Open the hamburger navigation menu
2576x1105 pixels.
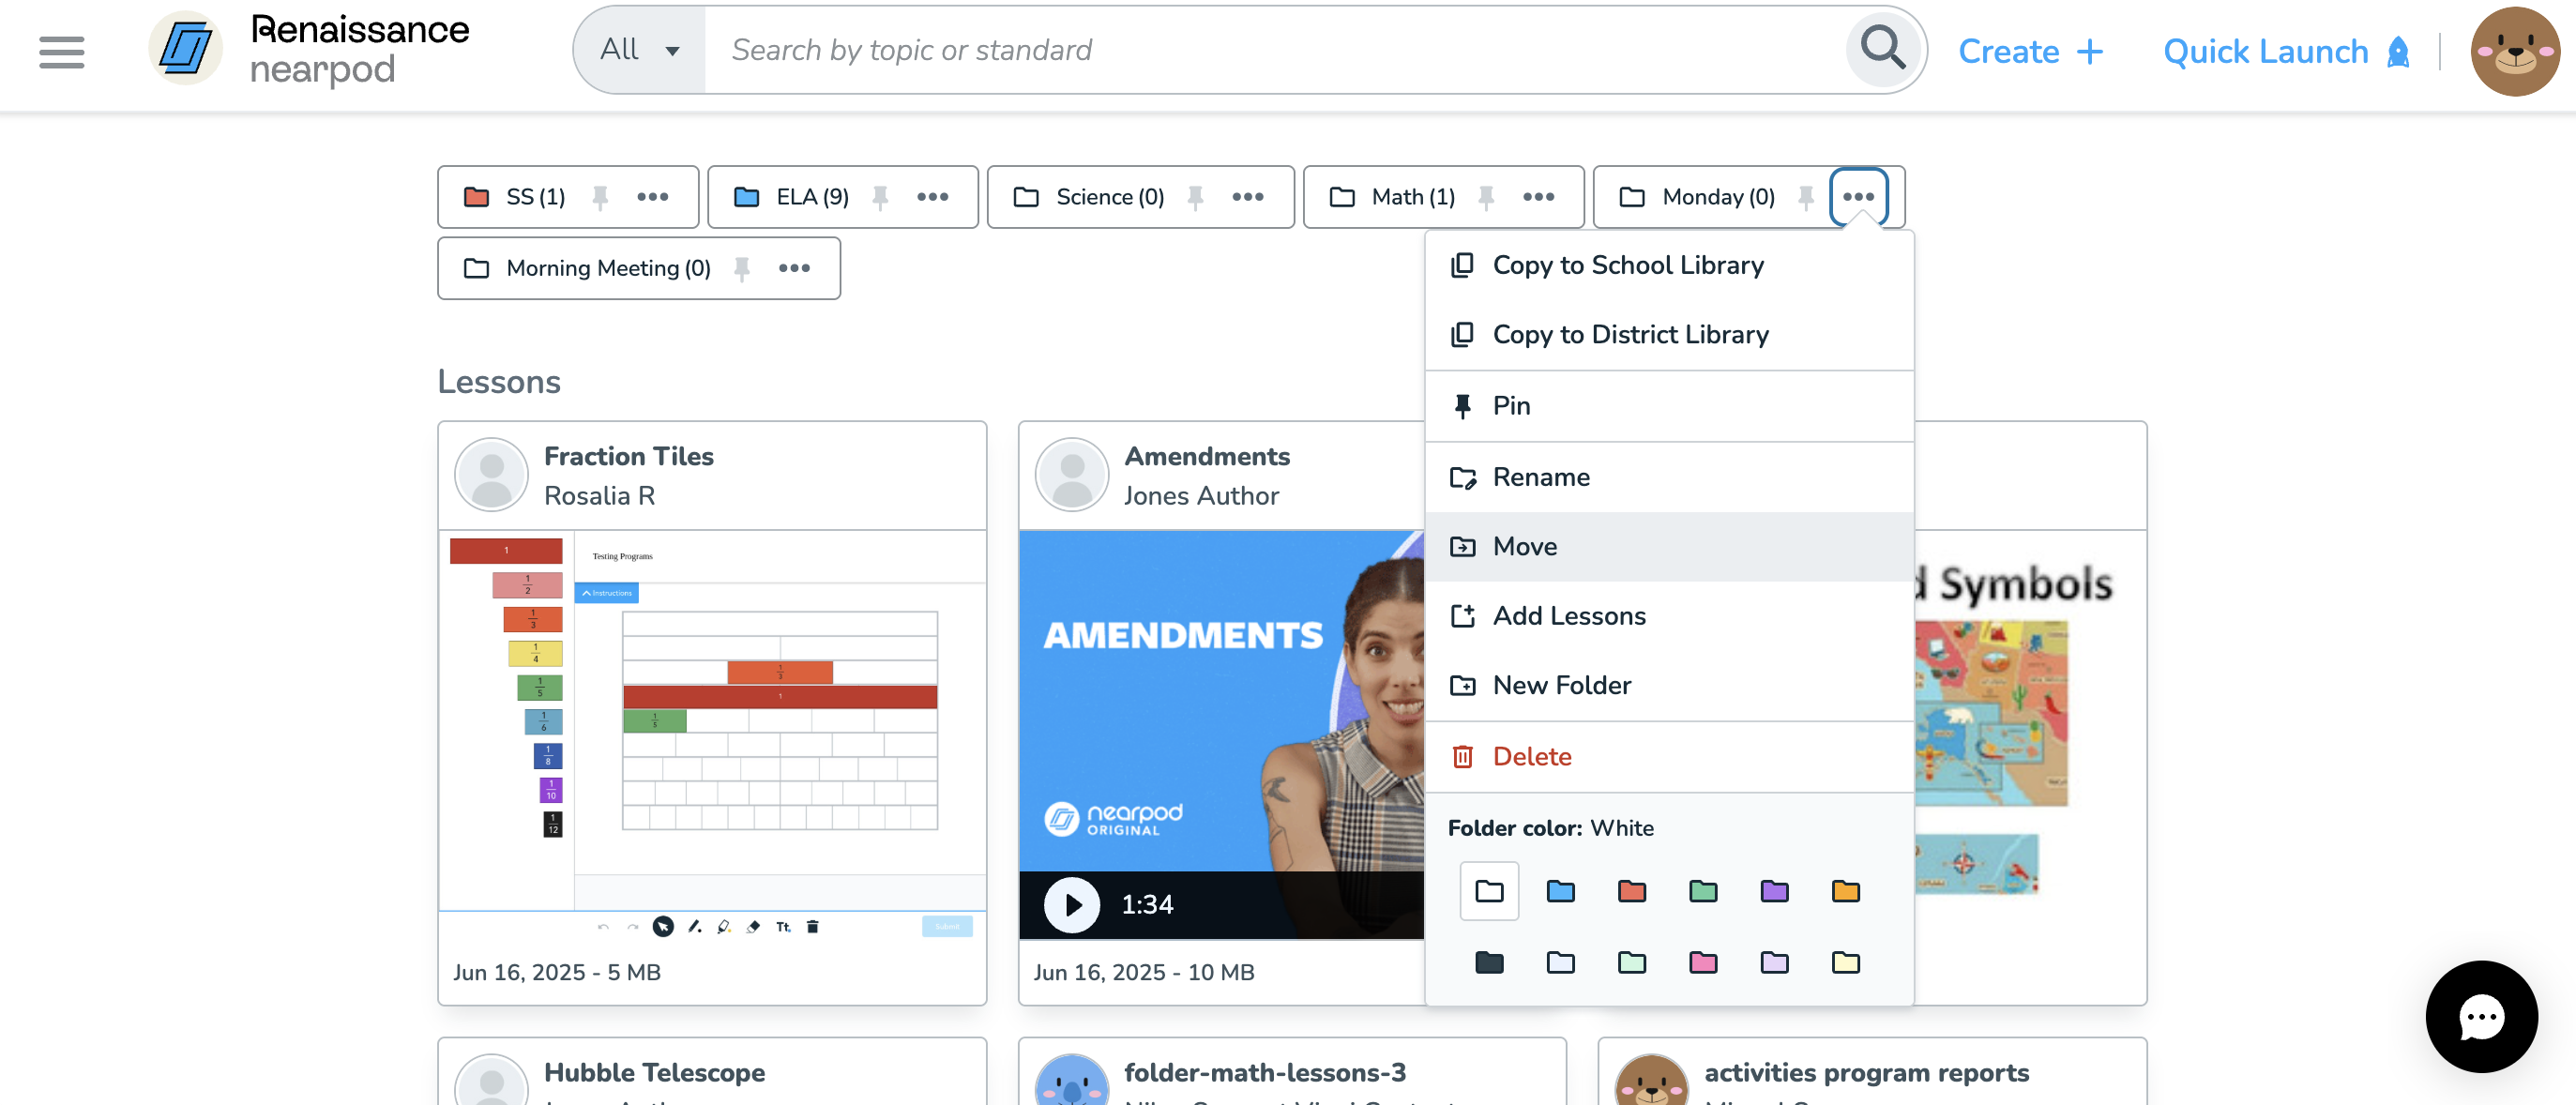point(61,51)
